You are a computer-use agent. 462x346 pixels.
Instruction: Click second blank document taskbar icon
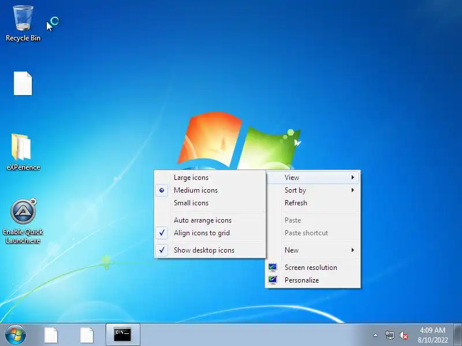87,335
